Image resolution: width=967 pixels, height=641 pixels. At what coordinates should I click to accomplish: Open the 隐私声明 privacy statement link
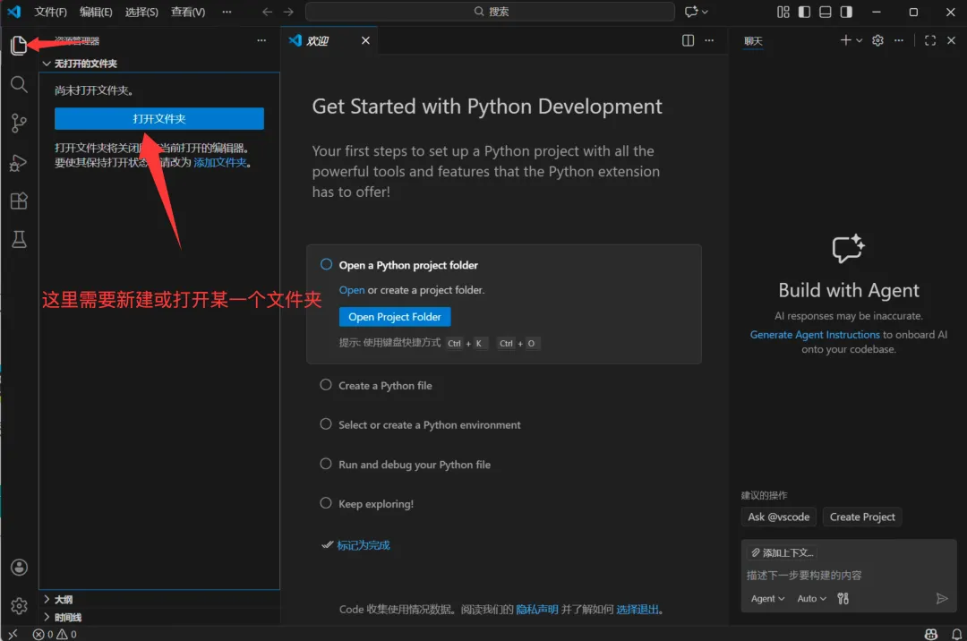[536, 609]
